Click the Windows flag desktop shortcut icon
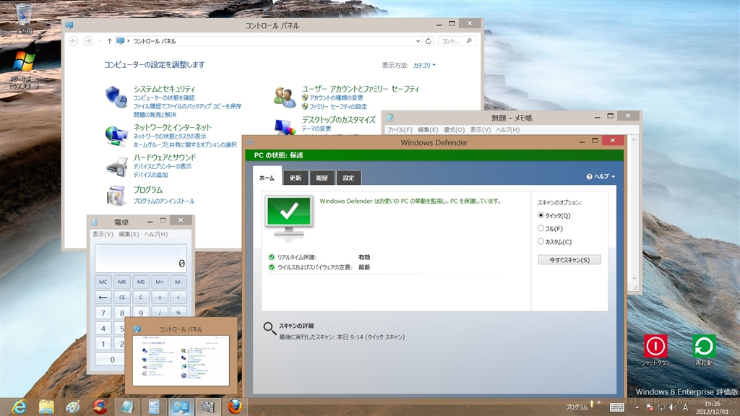The height and width of the screenshot is (416, 740). [24, 70]
